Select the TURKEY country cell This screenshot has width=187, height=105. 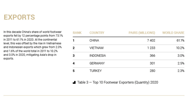[x=96, y=71]
